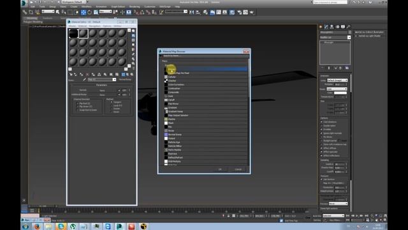
Task: Open the texture Preview dropdown
Action: point(338,204)
